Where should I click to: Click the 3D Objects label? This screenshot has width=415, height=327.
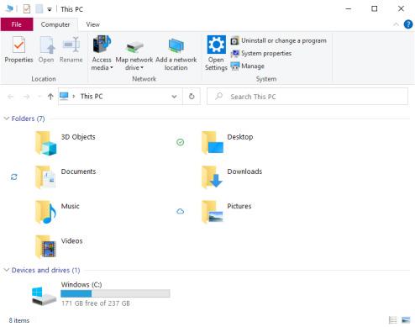[78, 137]
